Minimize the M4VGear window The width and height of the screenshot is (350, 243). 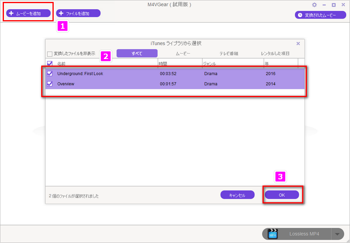(324, 5)
